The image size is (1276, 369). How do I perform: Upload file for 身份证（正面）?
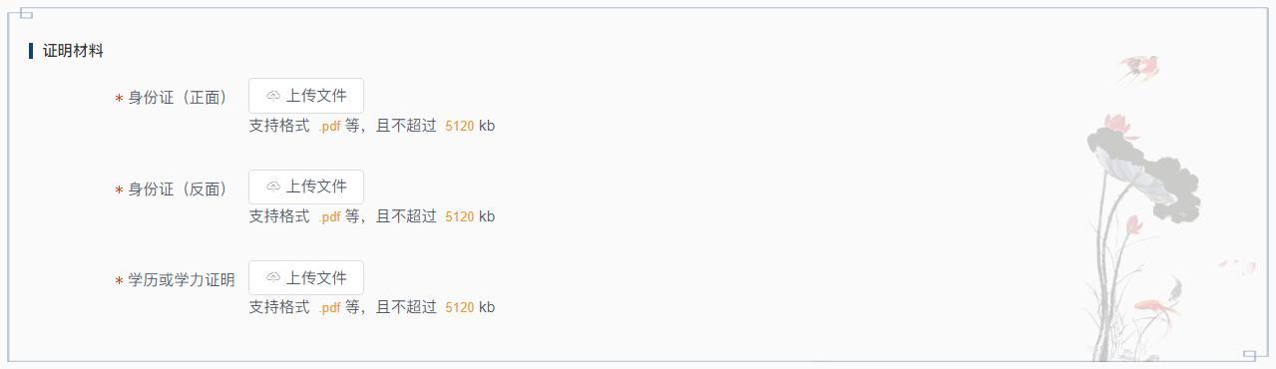click(x=306, y=96)
